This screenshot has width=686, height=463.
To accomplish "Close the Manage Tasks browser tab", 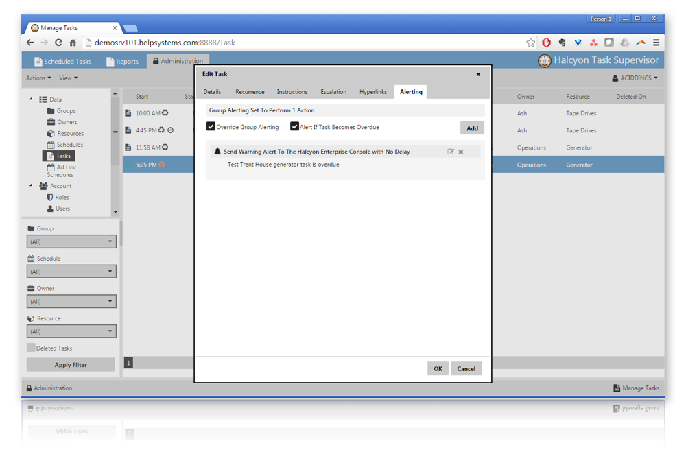I will pos(115,28).
